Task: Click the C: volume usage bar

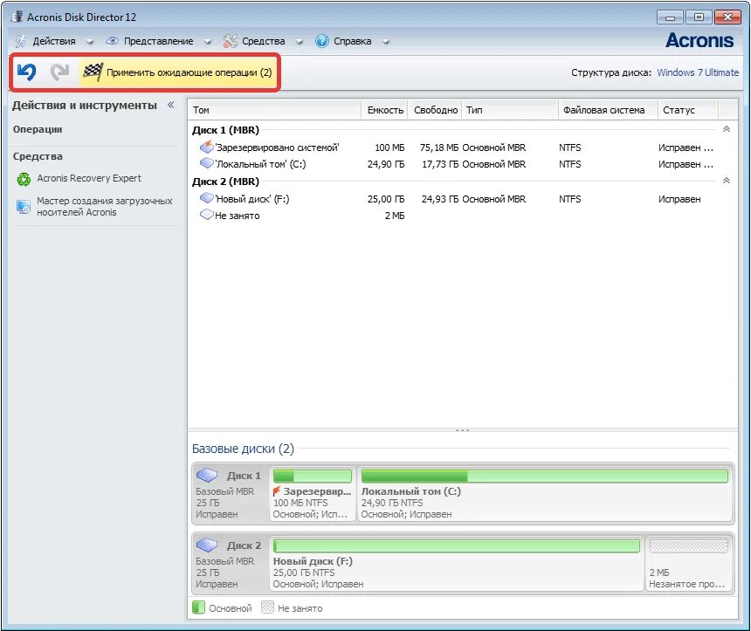Action: pyautogui.click(x=545, y=476)
